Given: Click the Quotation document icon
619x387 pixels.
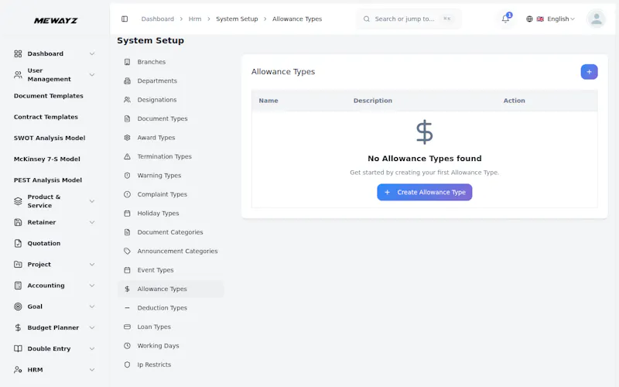Looking at the screenshot, I should click(18, 243).
